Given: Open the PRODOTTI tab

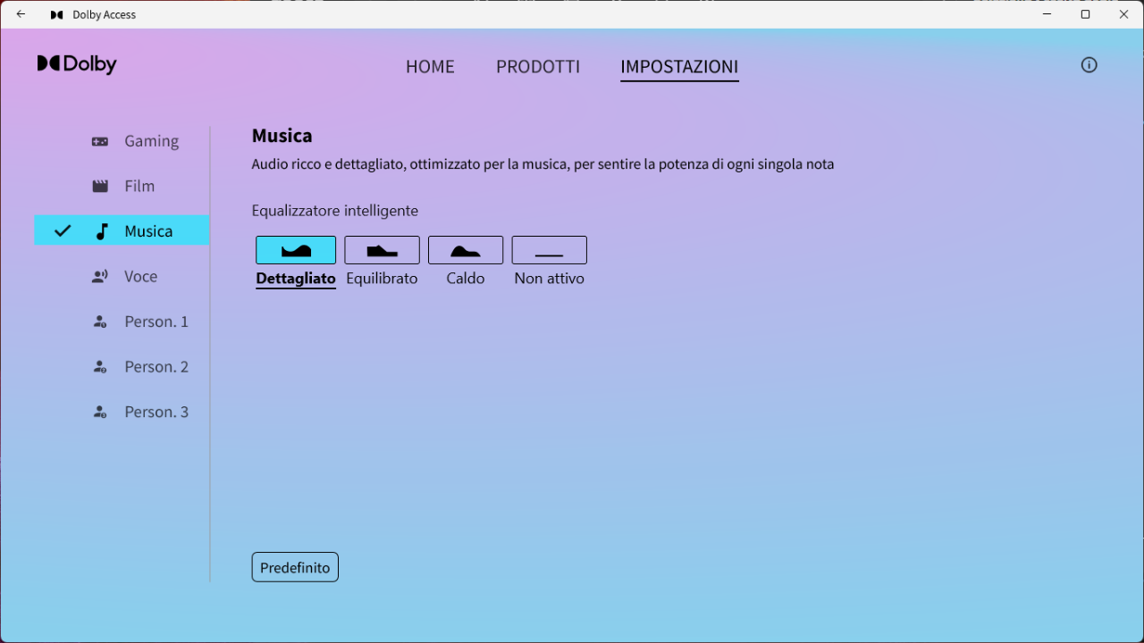Looking at the screenshot, I should [538, 67].
